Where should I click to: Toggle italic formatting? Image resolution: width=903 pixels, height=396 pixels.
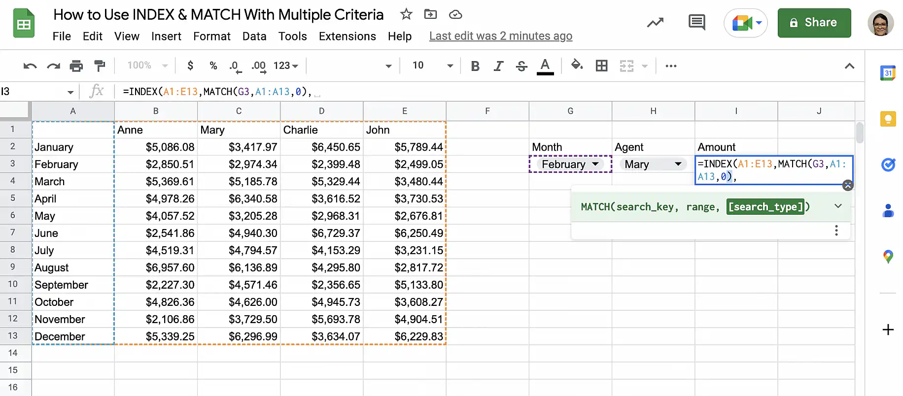(498, 66)
